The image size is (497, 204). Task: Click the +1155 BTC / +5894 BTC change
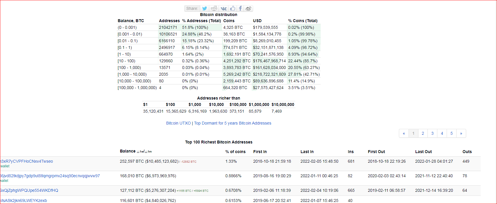tap(192, 191)
